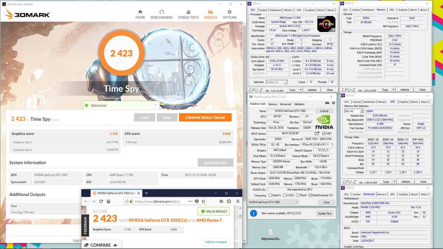The width and height of the screenshot is (443, 249).
Task: Toggle Firefox sidebar icon
Action: click(x=229, y=201)
